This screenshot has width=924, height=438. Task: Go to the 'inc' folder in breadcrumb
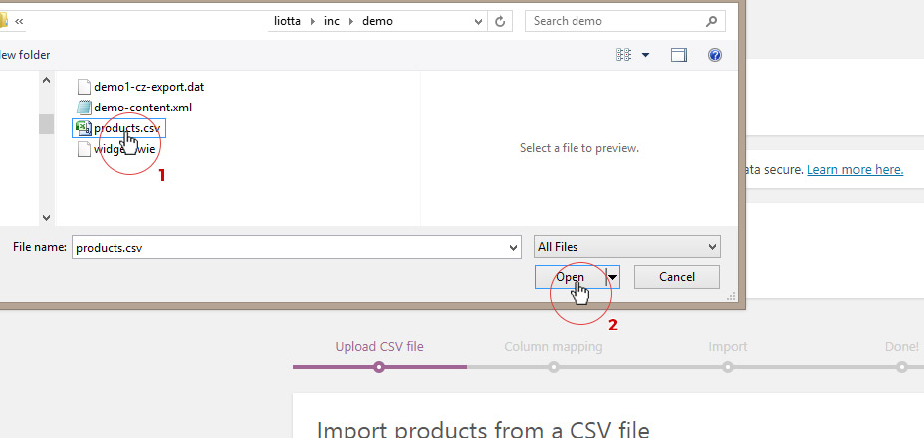[x=332, y=21]
